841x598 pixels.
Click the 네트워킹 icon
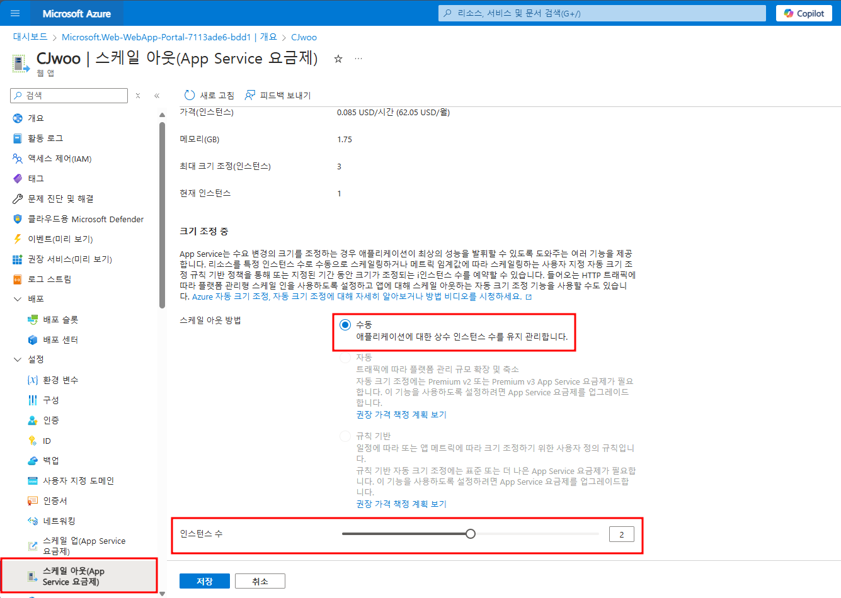point(33,521)
